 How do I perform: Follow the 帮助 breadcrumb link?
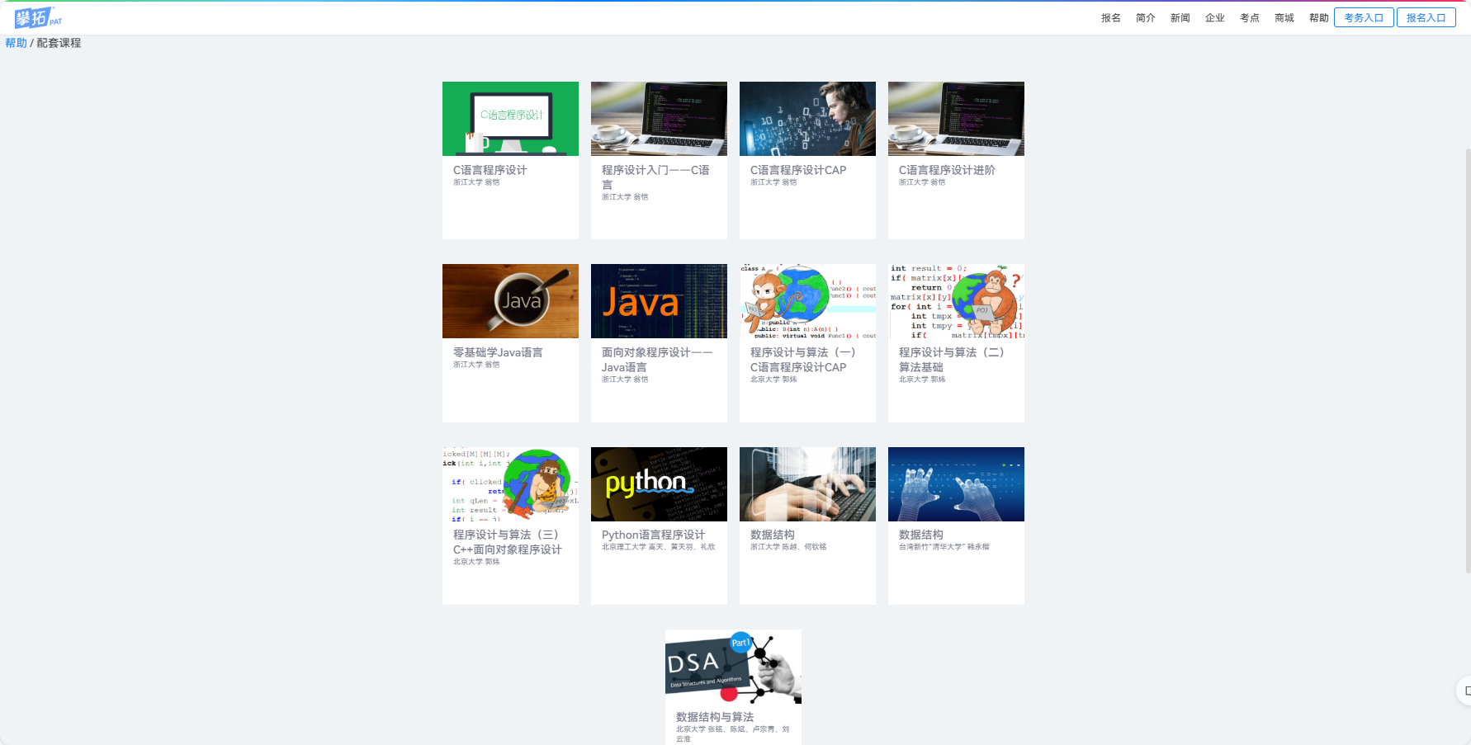(16, 43)
